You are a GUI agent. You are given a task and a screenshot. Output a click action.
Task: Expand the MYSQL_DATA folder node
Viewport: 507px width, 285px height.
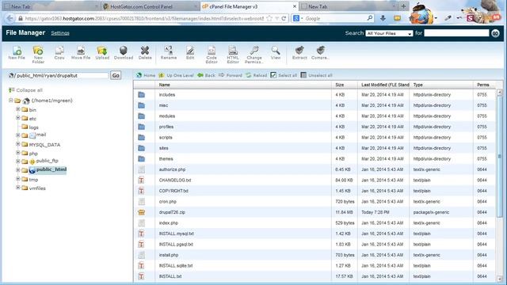(18, 144)
